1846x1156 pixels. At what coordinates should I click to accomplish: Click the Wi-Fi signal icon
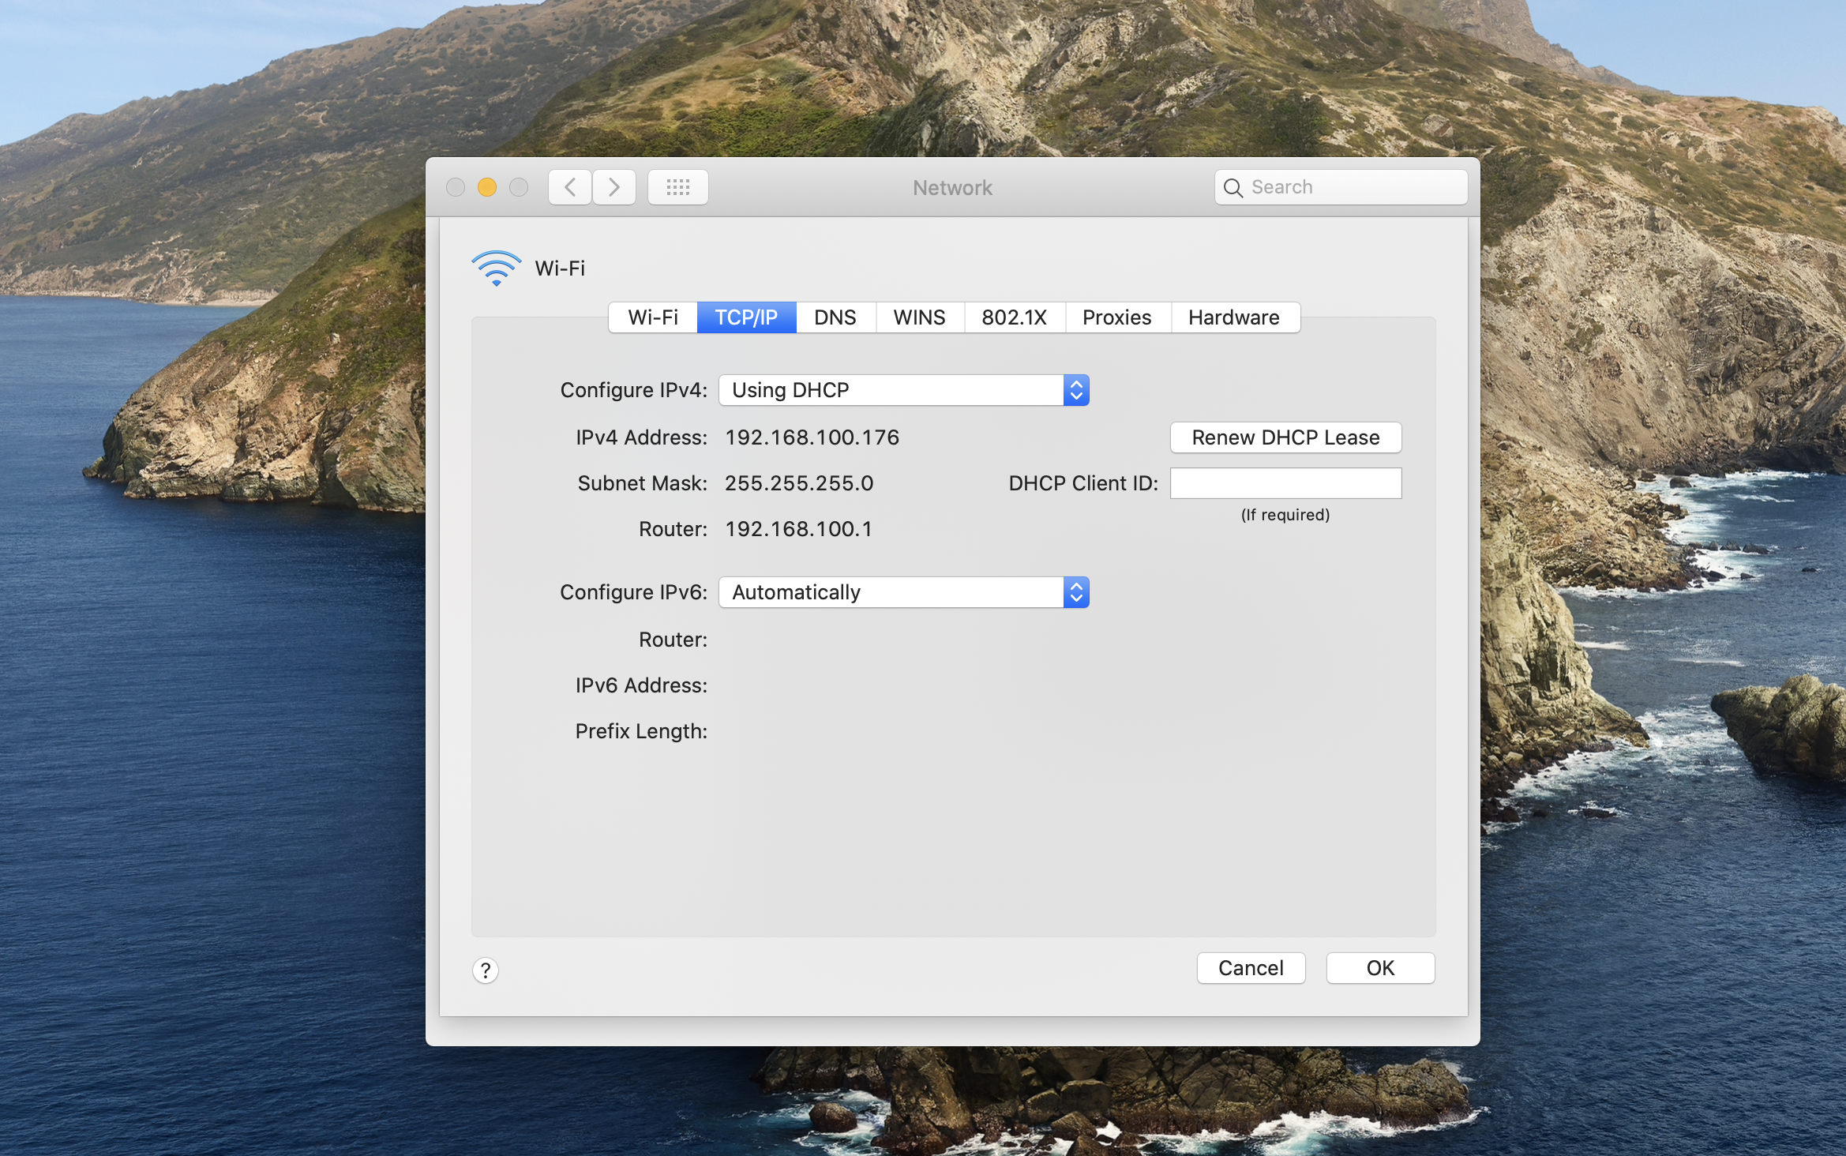click(x=496, y=268)
